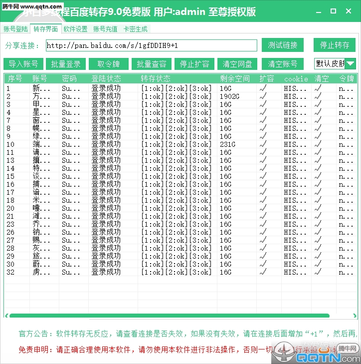The height and width of the screenshot is (364, 361).
Task: Click the horizontal scrollbar thumb
Action: [169, 316]
